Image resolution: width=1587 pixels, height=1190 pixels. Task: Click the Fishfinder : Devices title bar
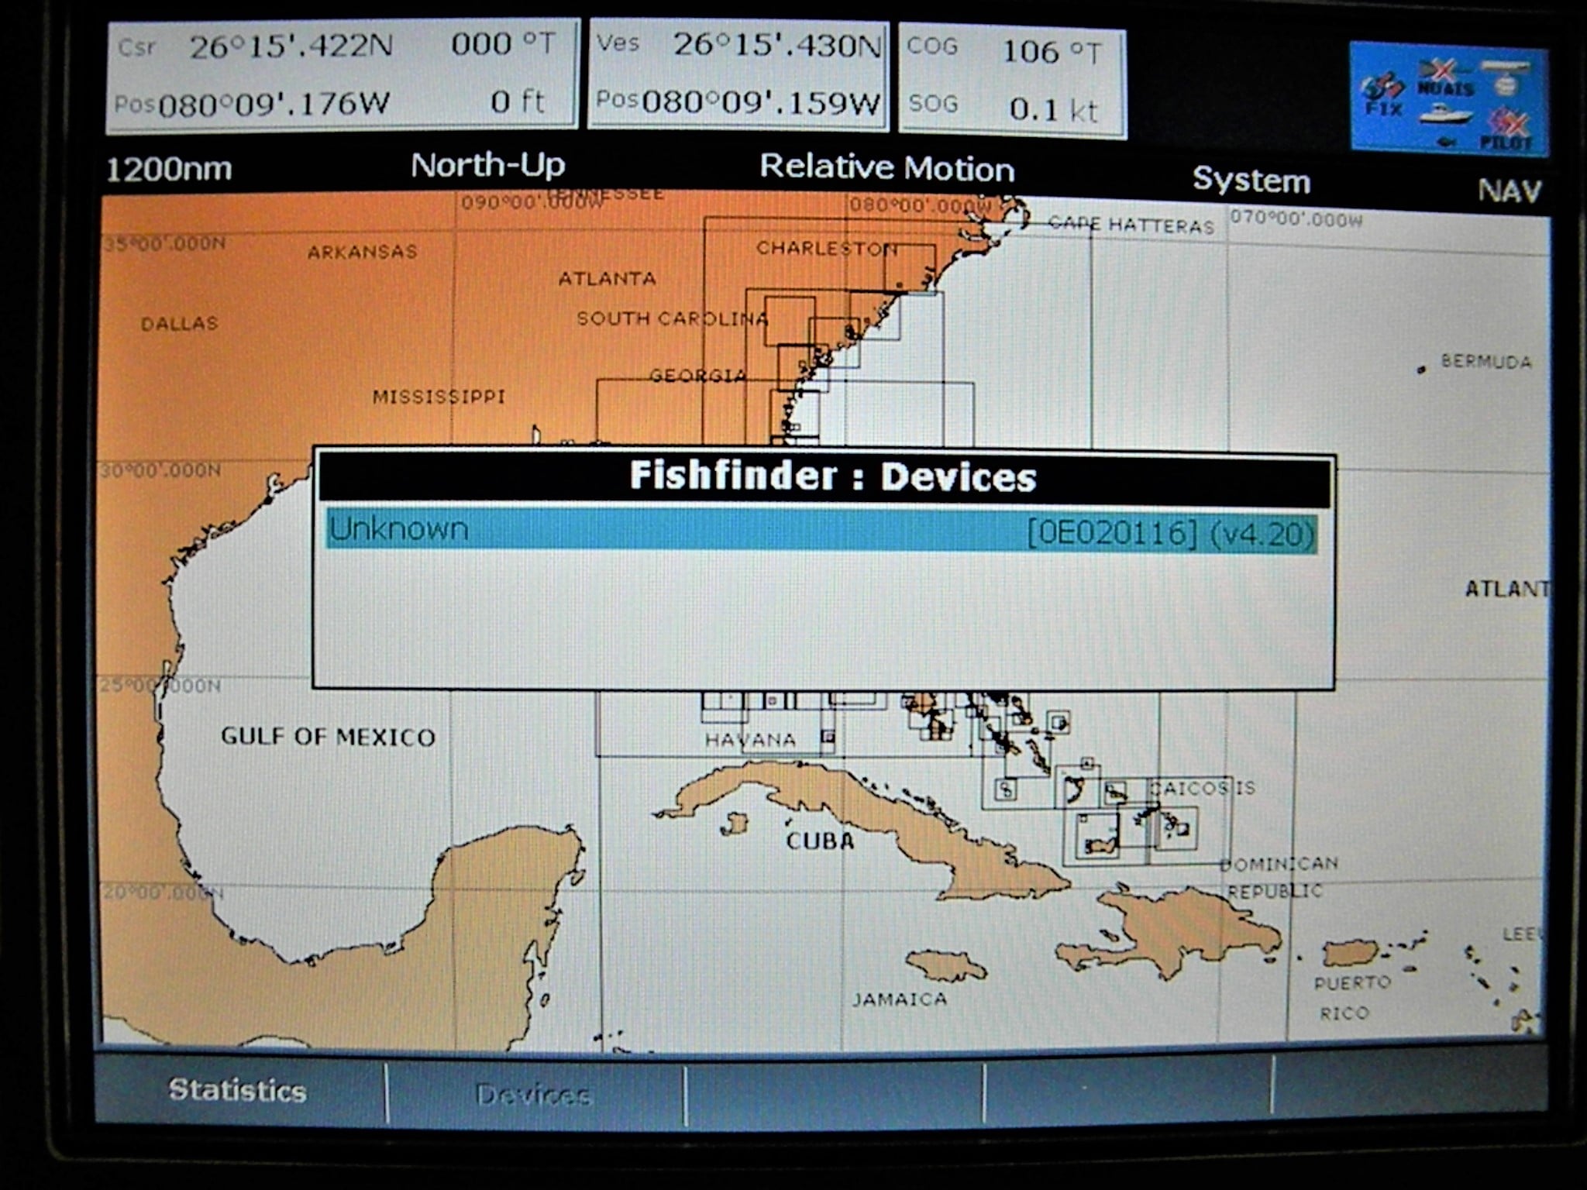point(827,476)
